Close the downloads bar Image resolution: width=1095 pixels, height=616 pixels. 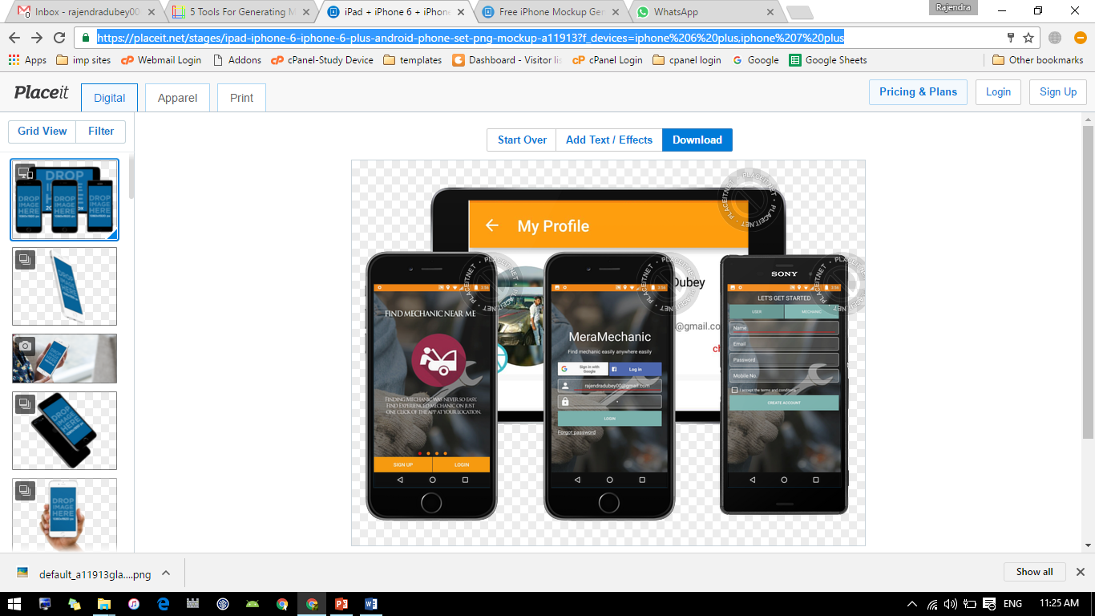click(x=1080, y=572)
